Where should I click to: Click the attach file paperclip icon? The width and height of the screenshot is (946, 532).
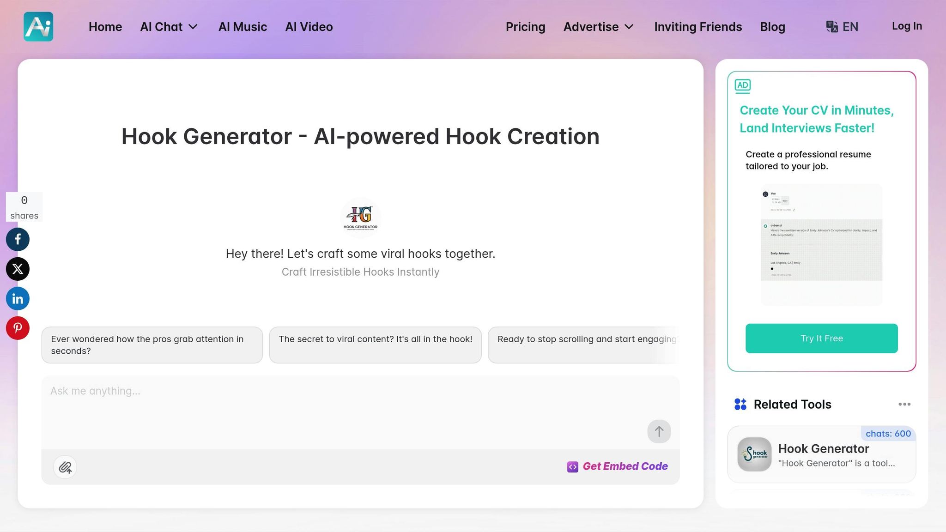point(65,467)
